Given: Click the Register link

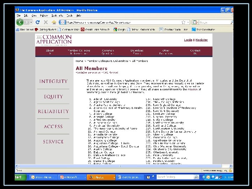Looking at the screenshot, I should [x=202, y=40].
